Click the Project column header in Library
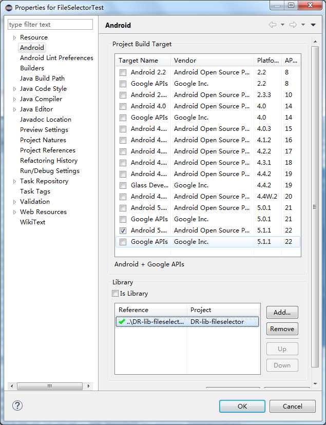 pyautogui.click(x=223, y=310)
